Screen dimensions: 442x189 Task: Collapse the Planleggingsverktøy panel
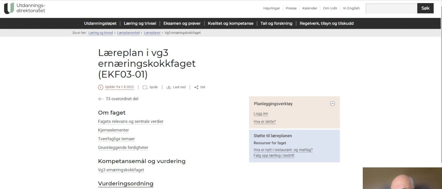click(332, 104)
